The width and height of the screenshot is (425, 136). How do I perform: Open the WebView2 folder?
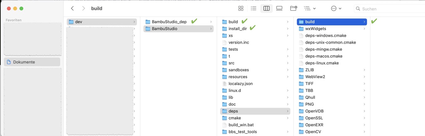(332, 77)
